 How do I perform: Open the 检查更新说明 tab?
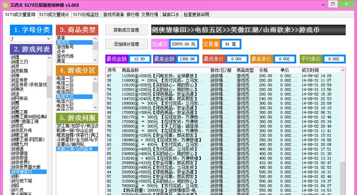pyautogui.click(x=196, y=15)
